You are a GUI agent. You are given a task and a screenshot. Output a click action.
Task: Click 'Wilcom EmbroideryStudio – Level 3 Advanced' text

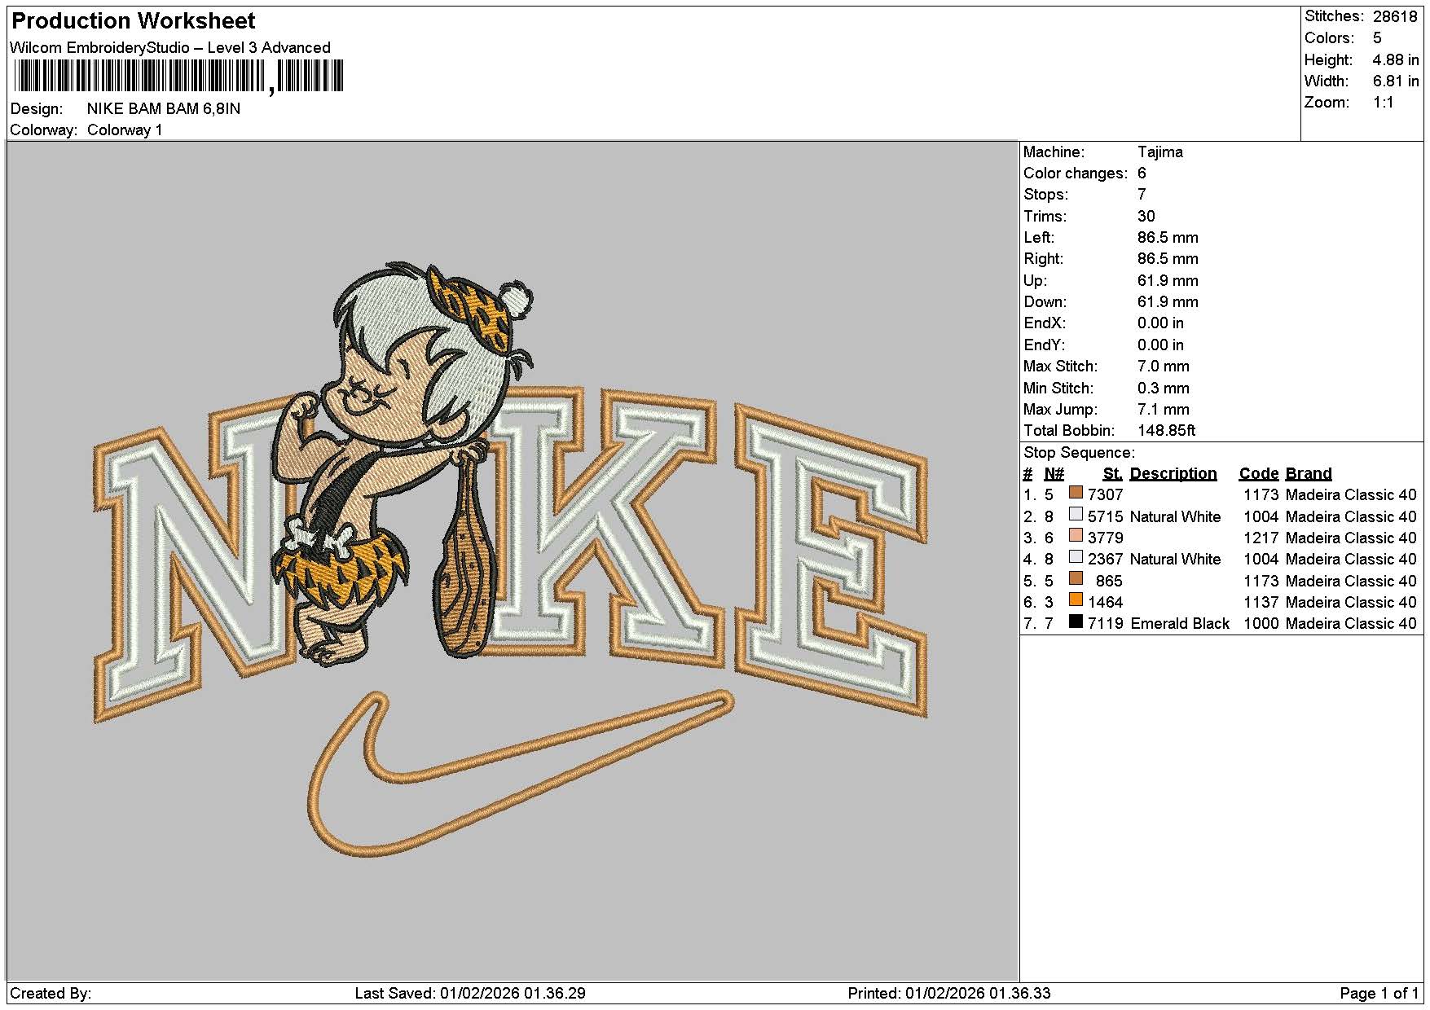(x=170, y=47)
